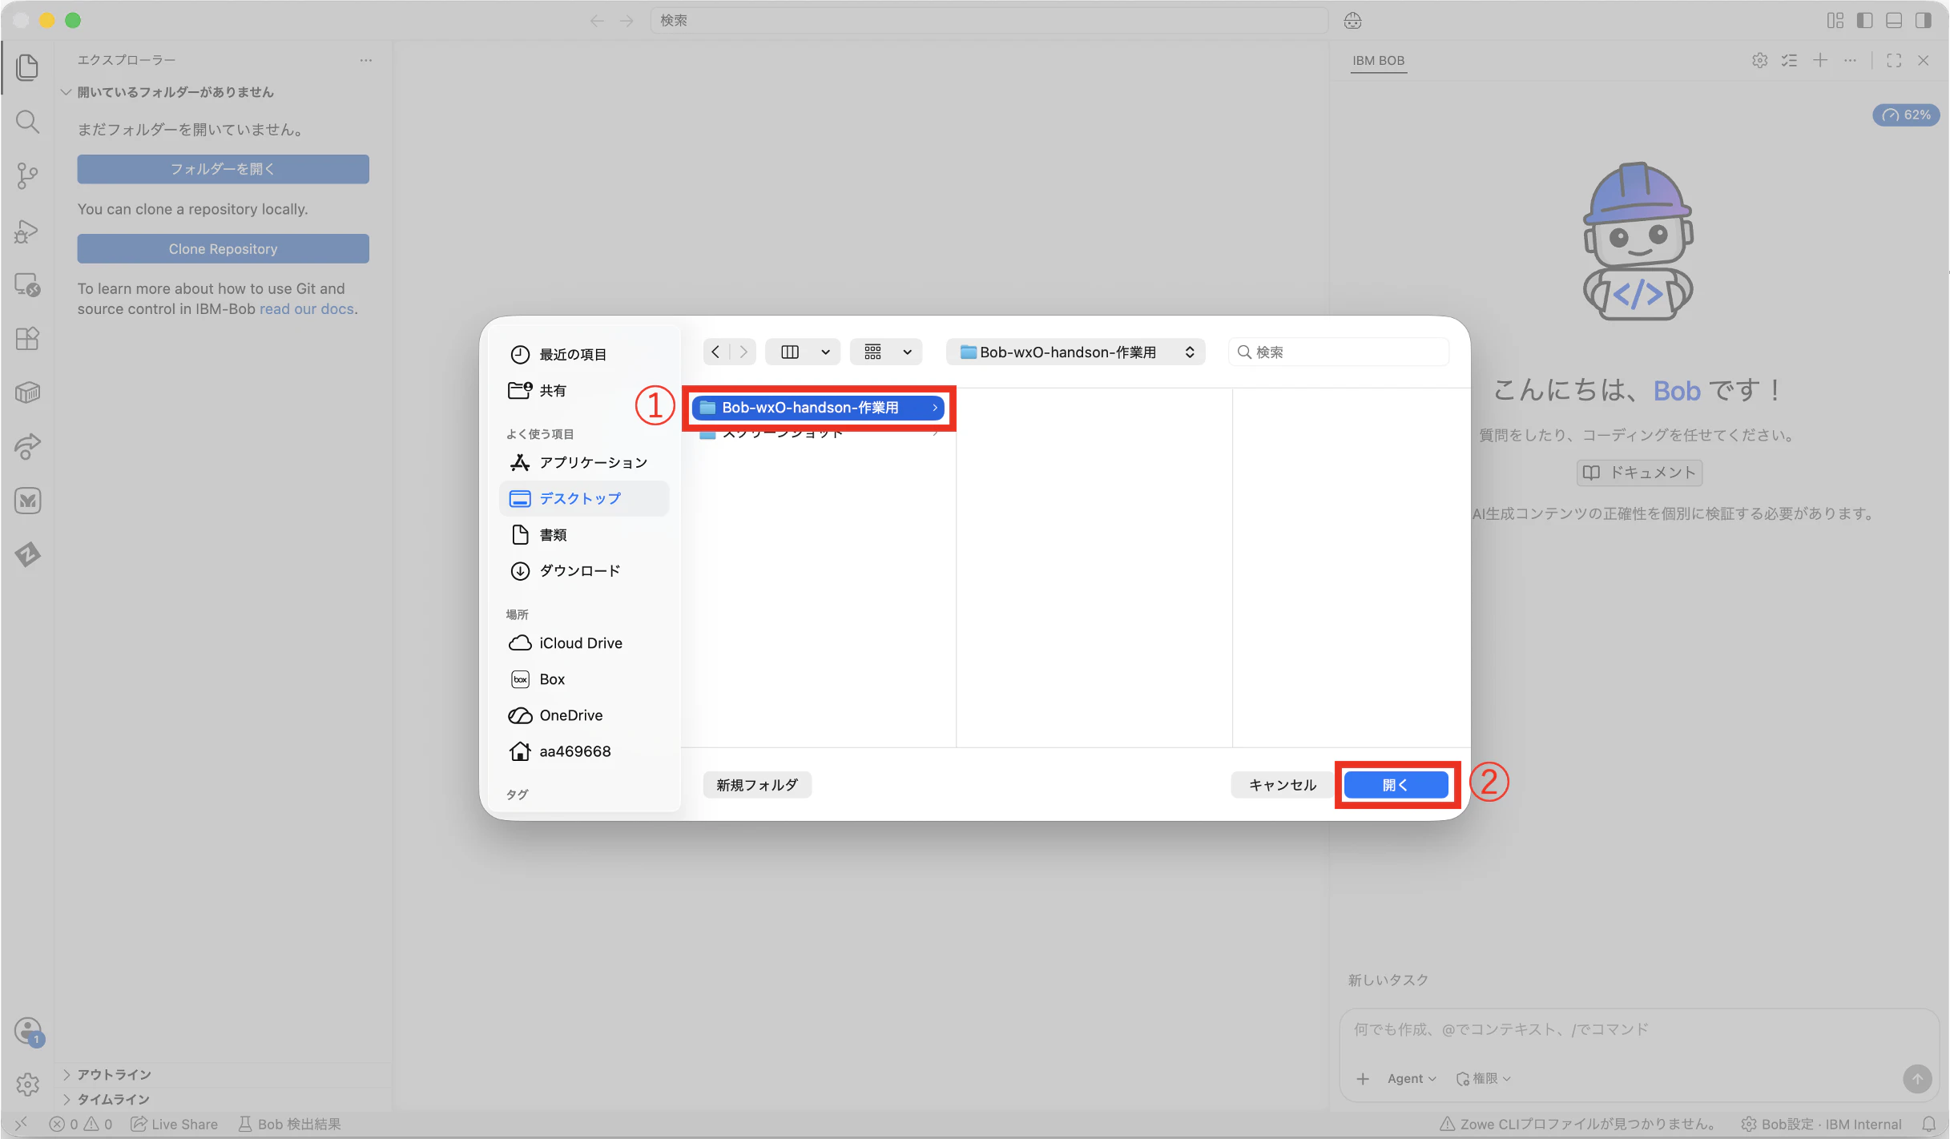Open the Manage gear in activity bar
Viewport: 1950px width, 1139px height.
pos(27,1085)
